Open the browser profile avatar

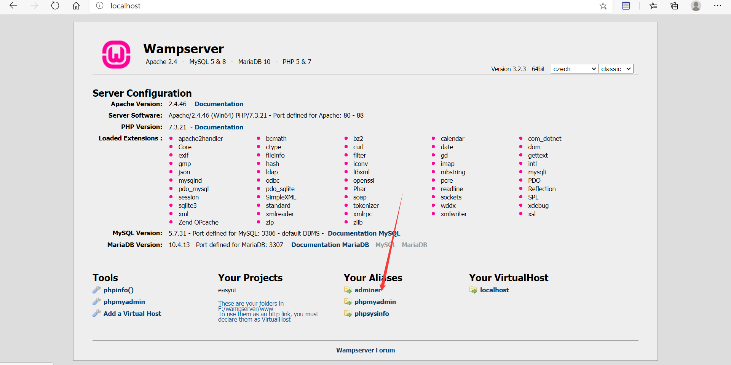(x=696, y=6)
